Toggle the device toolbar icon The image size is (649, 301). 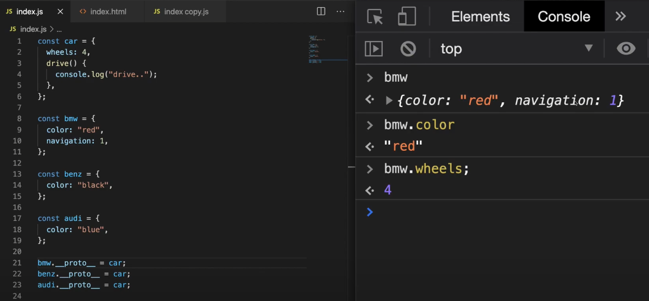pyautogui.click(x=407, y=17)
